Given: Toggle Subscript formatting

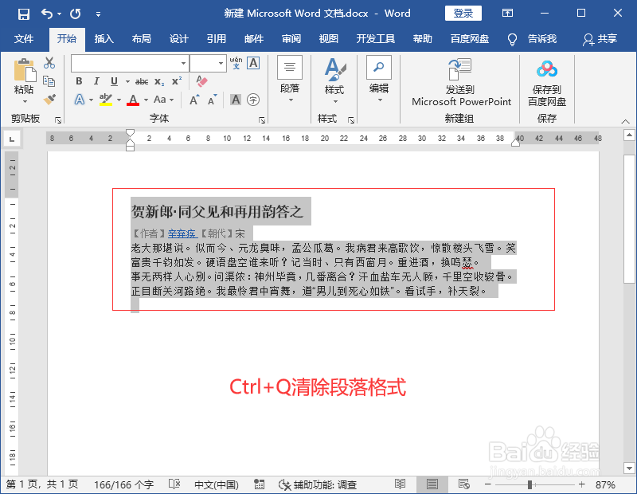Looking at the screenshot, I should click(159, 82).
